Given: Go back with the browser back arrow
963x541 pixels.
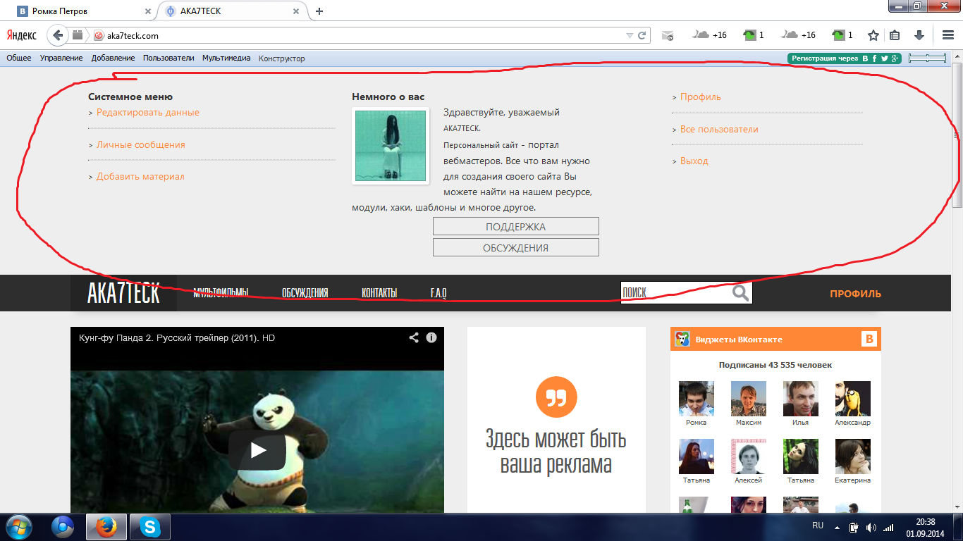Looking at the screenshot, I should pos(58,35).
